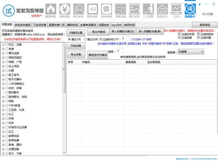218x161 pixels.
Task: Switch to the 标题组合 tab
Action: pyautogui.click(x=104, y=25)
